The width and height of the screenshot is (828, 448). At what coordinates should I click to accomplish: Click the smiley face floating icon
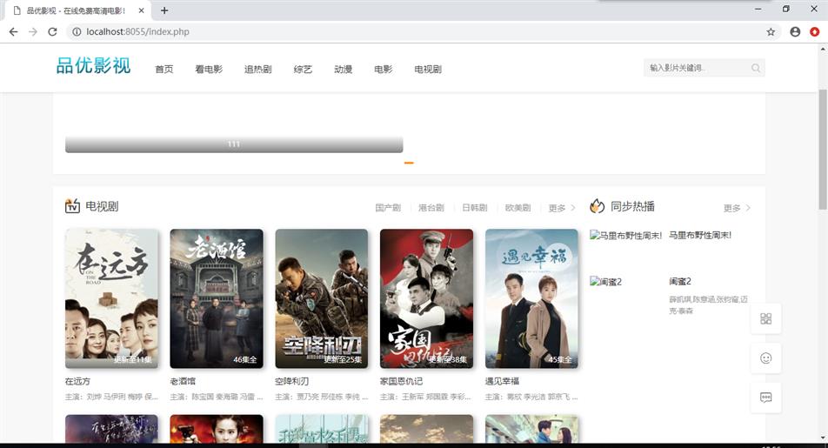(765, 358)
